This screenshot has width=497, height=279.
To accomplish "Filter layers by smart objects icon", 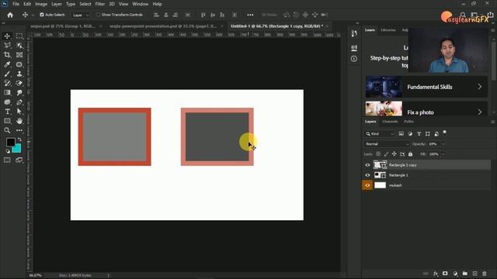I will tap(436, 134).
